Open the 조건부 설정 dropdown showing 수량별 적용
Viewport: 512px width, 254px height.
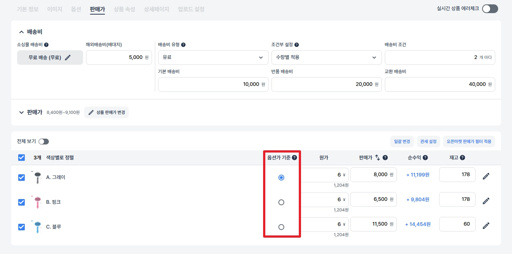tap(326, 57)
